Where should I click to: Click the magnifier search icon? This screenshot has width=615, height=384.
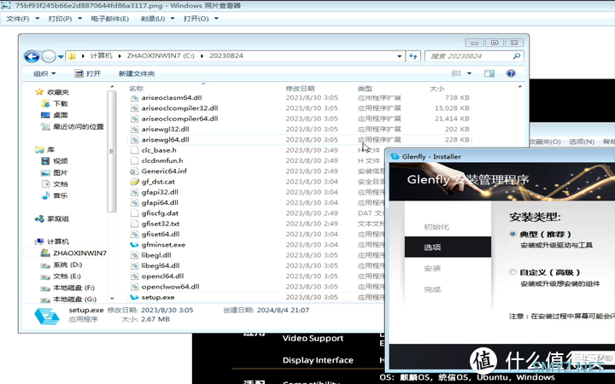pos(517,56)
